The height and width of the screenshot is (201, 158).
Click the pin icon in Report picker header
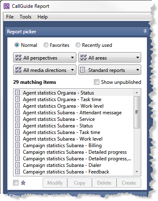(x=145, y=31)
